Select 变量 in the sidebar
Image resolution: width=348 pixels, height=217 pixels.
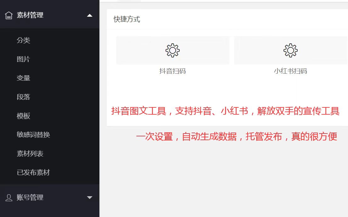point(23,78)
